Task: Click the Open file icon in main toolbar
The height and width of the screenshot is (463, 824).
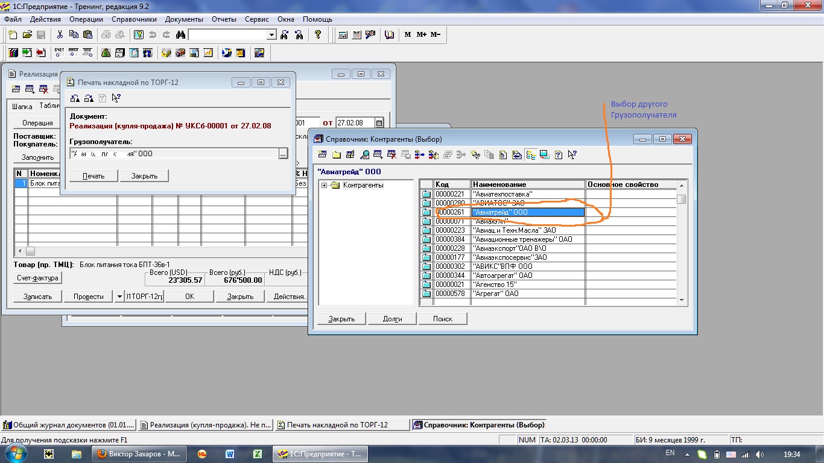Action: point(27,35)
